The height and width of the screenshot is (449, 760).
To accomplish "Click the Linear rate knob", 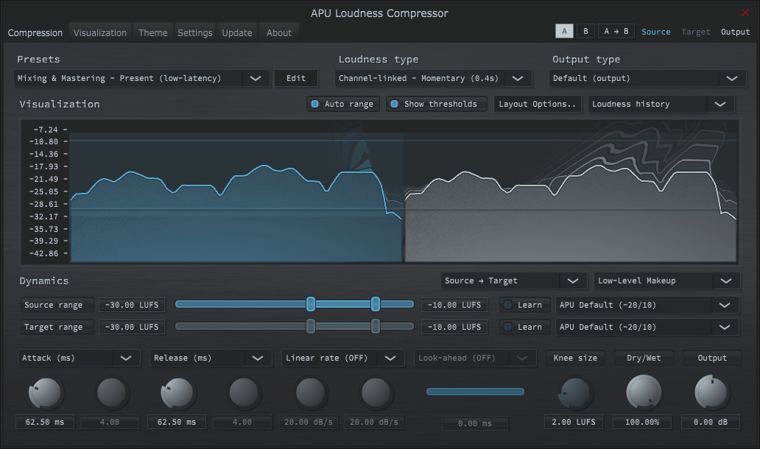I will [x=309, y=392].
